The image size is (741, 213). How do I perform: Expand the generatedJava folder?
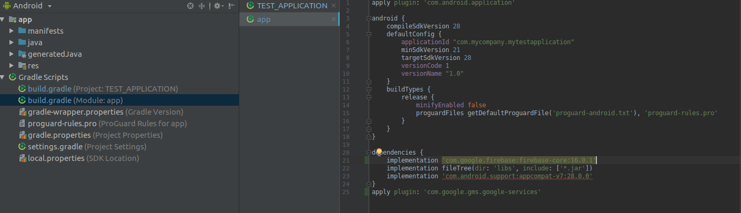pyautogui.click(x=12, y=54)
